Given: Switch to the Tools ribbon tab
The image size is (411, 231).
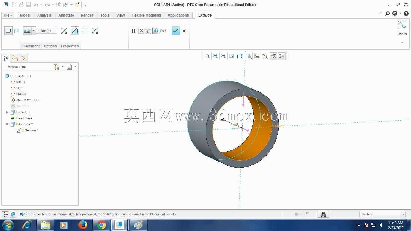Looking at the screenshot, I should [105, 15].
